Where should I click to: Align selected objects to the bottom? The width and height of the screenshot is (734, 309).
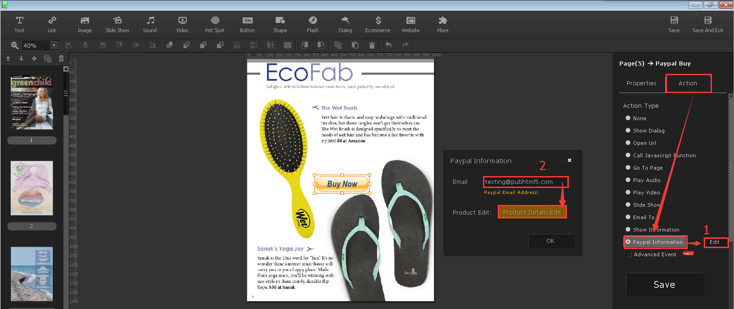[x=153, y=45]
